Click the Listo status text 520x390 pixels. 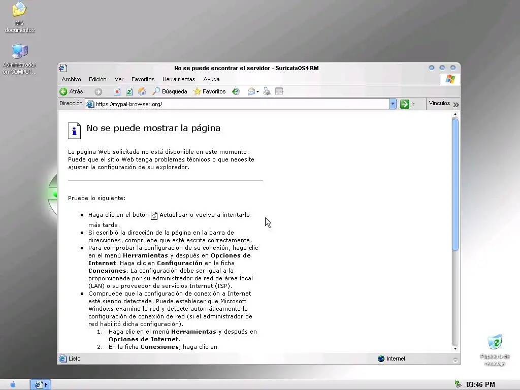74,359
